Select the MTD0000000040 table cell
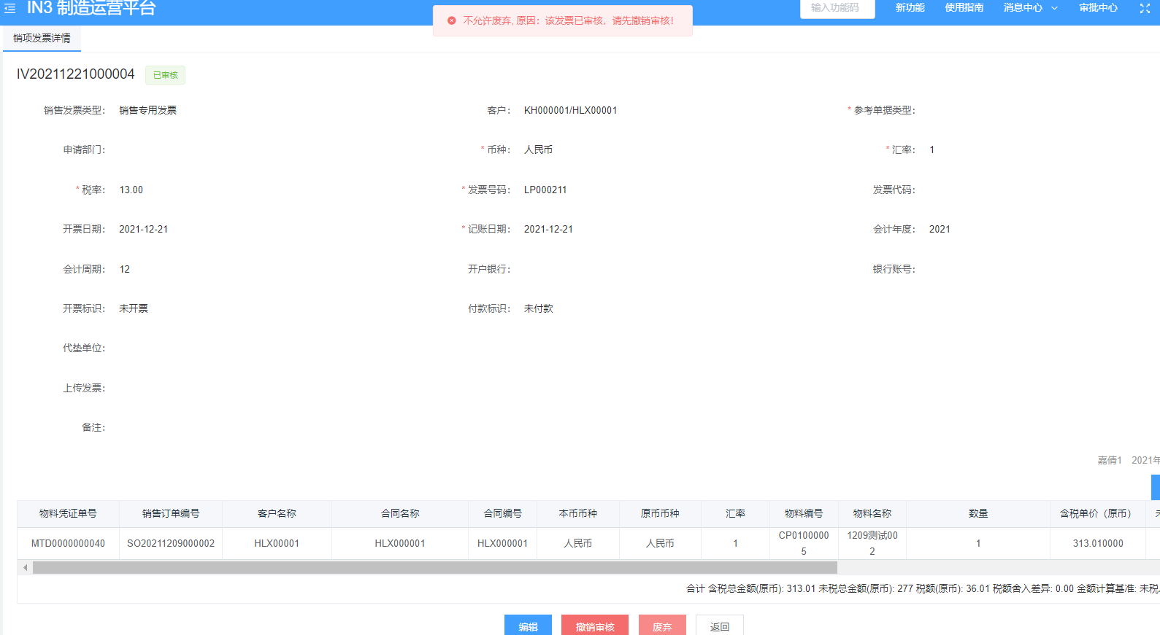Screen dimensions: 1160x635 click(x=68, y=543)
